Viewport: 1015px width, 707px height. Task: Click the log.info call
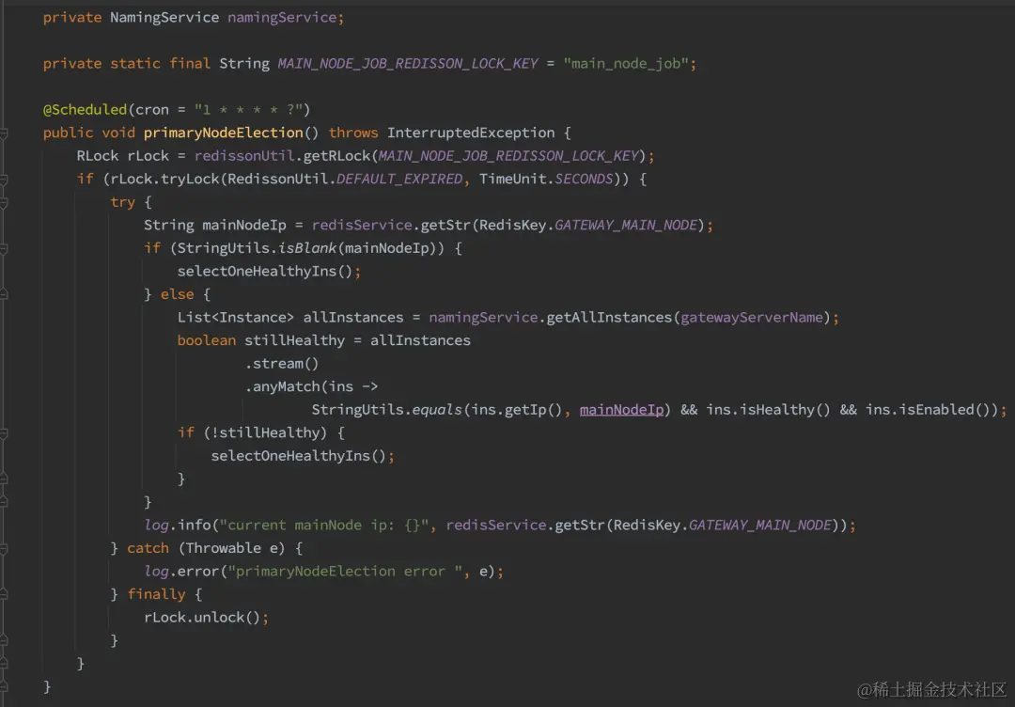178,526
